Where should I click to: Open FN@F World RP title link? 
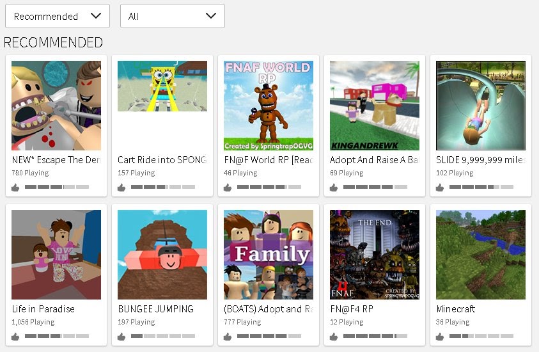(x=269, y=160)
